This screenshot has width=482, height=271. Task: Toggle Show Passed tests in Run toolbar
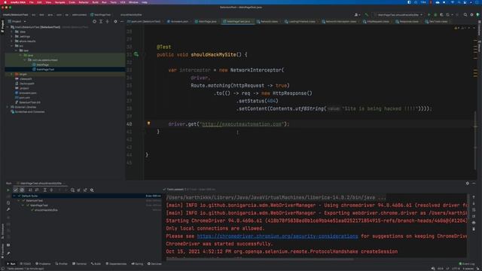click(x=15, y=190)
